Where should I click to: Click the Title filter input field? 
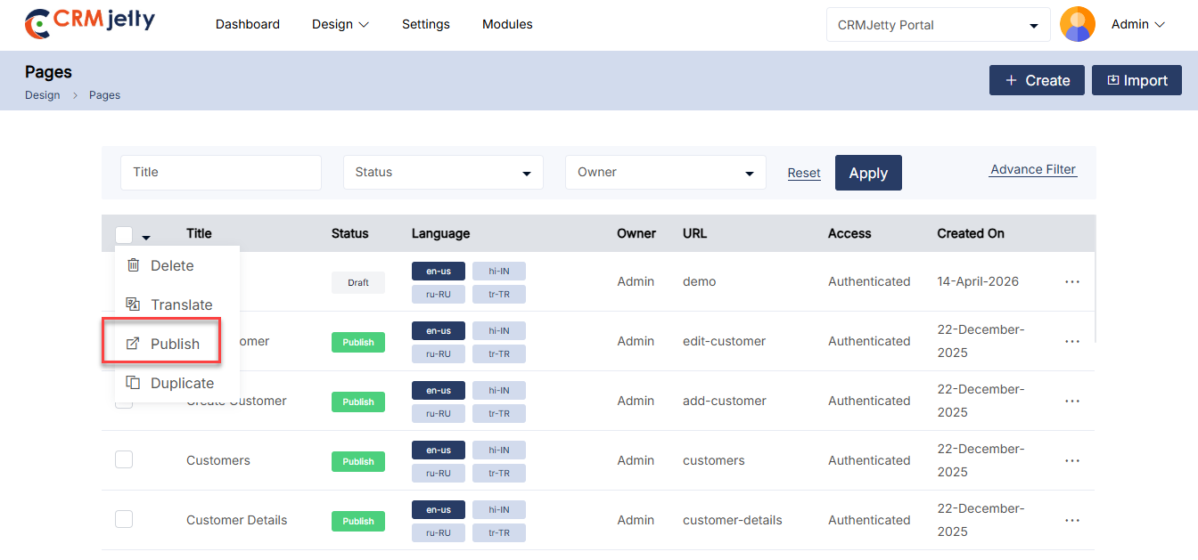[x=220, y=173]
